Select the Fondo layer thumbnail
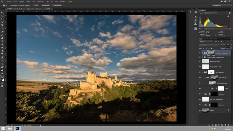Screen dimensions: 233x131 tap(205, 110)
